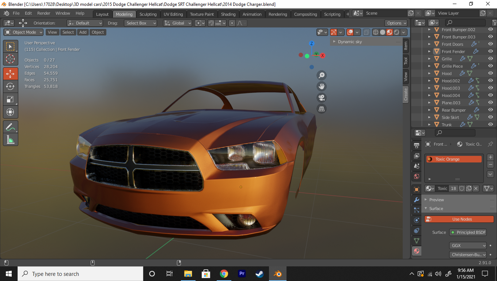Open the Global transform orientation dropdown
This screenshot has height=281, width=497.
coord(178,23)
